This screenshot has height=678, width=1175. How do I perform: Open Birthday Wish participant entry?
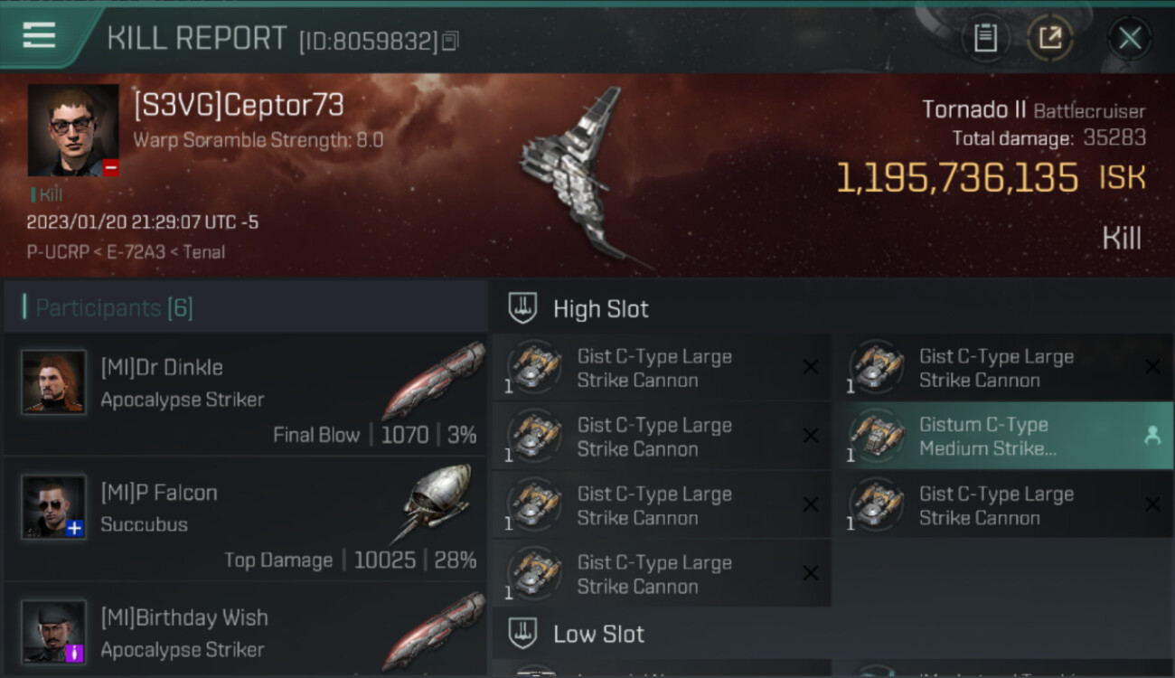pos(246,630)
